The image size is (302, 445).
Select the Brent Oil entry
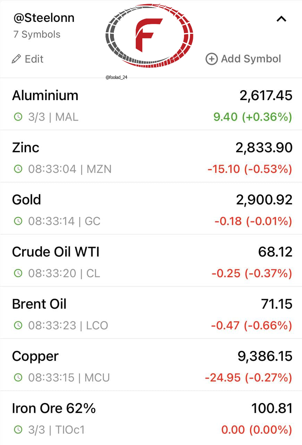pos(151,313)
